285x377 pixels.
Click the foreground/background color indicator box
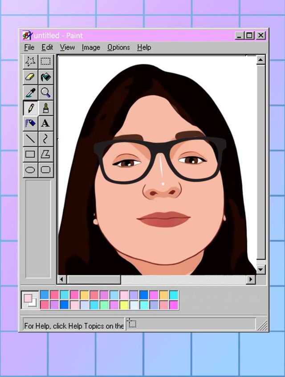[x=30, y=300]
